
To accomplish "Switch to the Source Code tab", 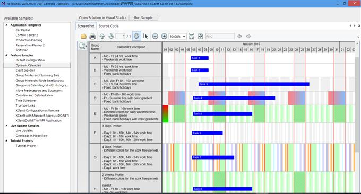I will click(108, 26).
